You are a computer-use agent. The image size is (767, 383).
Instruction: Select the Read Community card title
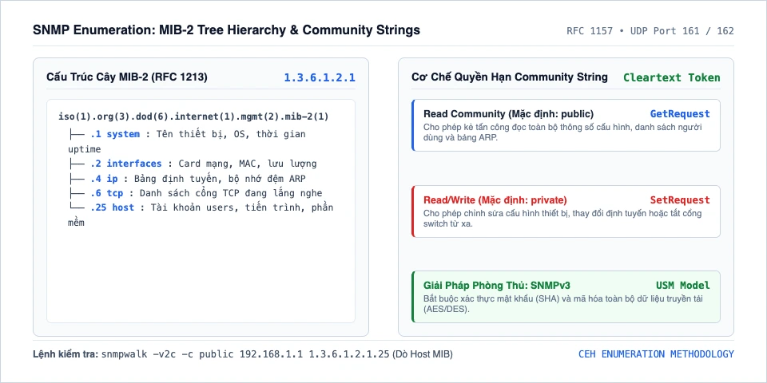[x=509, y=114]
